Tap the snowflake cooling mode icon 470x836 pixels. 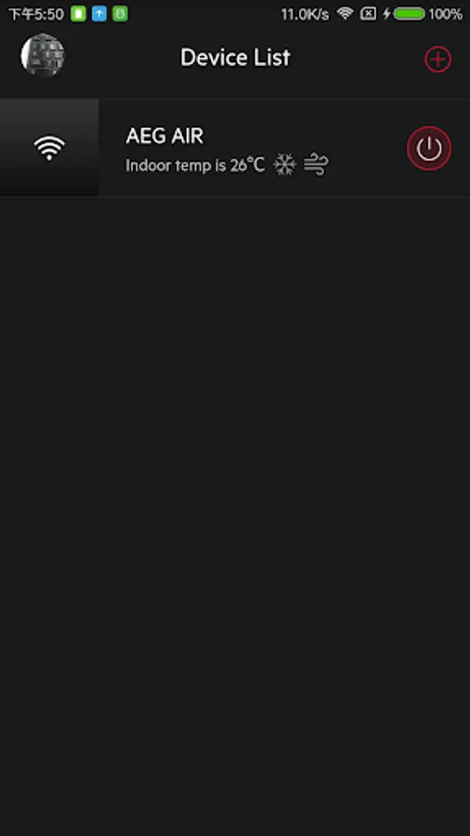(284, 164)
